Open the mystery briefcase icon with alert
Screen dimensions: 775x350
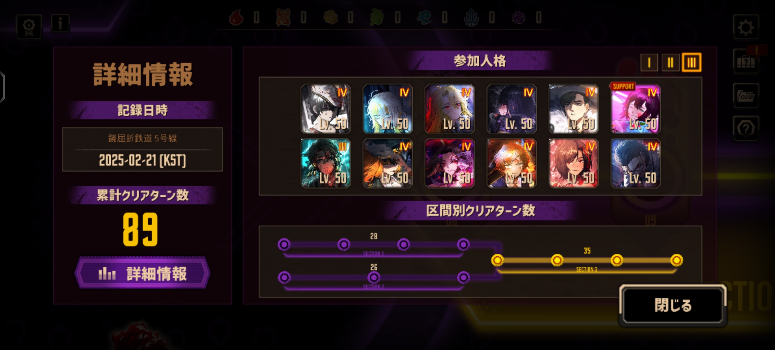(x=746, y=62)
